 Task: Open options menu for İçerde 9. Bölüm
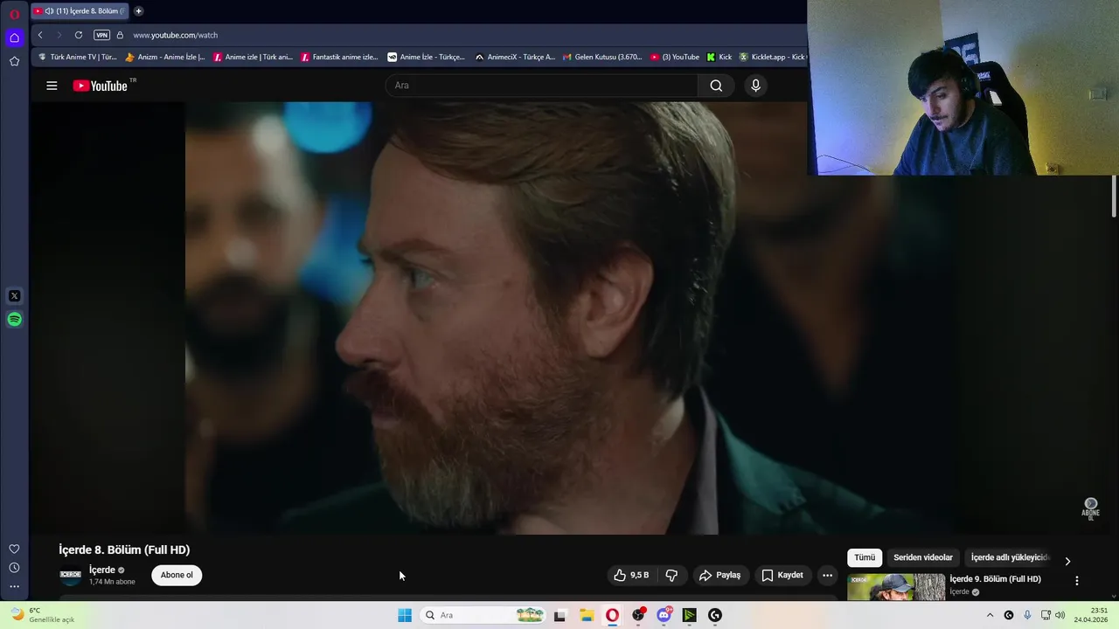click(1076, 580)
